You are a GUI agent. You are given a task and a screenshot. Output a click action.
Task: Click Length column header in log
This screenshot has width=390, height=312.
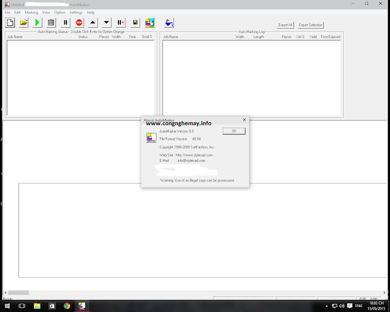[258, 37]
